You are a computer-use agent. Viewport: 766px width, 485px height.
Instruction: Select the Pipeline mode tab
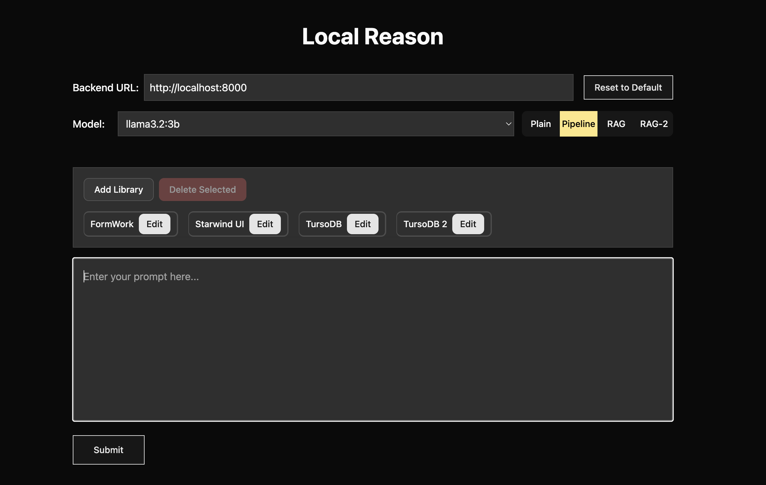coord(578,124)
